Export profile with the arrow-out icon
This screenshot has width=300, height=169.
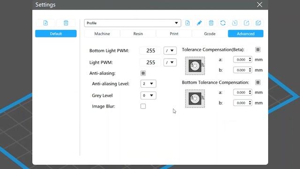pos(247,23)
